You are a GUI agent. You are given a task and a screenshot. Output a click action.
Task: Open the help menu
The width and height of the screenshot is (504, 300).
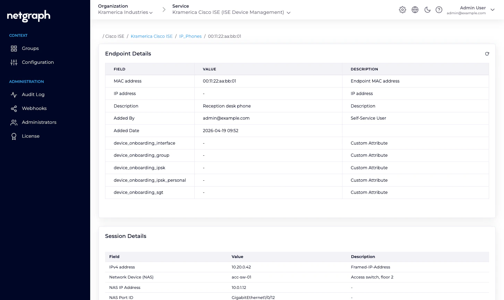(x=439, y=10)
